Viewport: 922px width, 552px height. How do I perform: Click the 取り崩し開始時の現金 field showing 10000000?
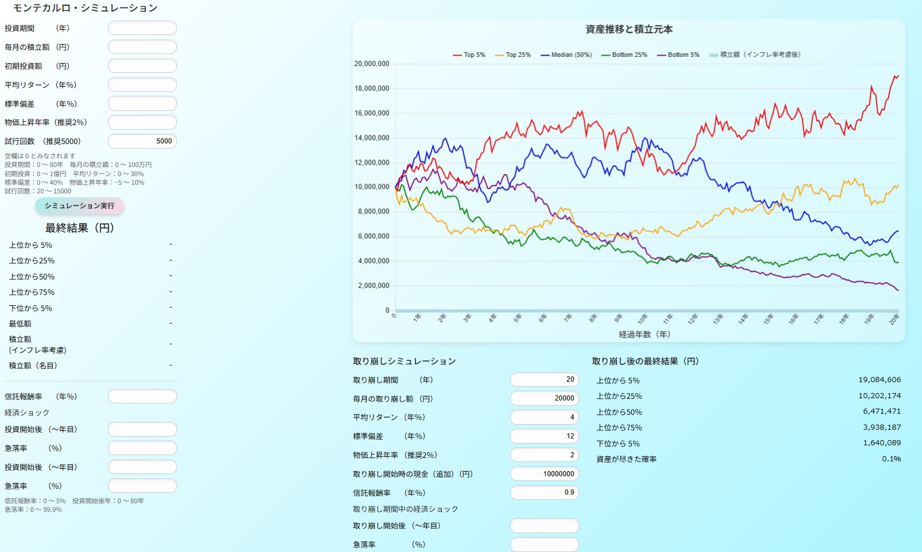tap(544, 474)
